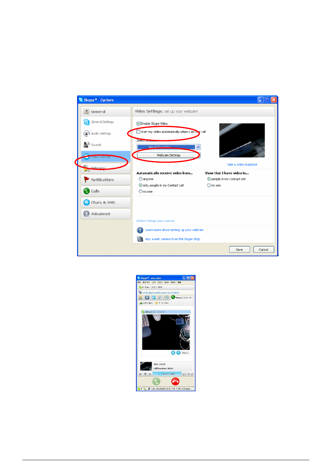Select anyone for automatically receiving video

point(141,179)
